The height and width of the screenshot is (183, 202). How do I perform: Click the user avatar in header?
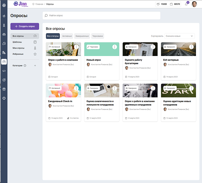tap(194, 4)
